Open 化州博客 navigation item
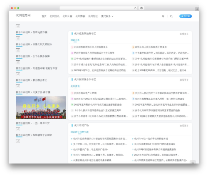Screen dimensions: 208x176 click(x=80, y=16)
